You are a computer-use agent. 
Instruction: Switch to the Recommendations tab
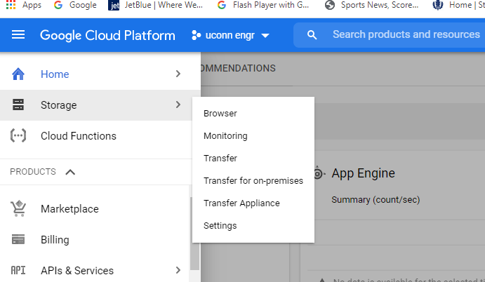tap(238, 68)
